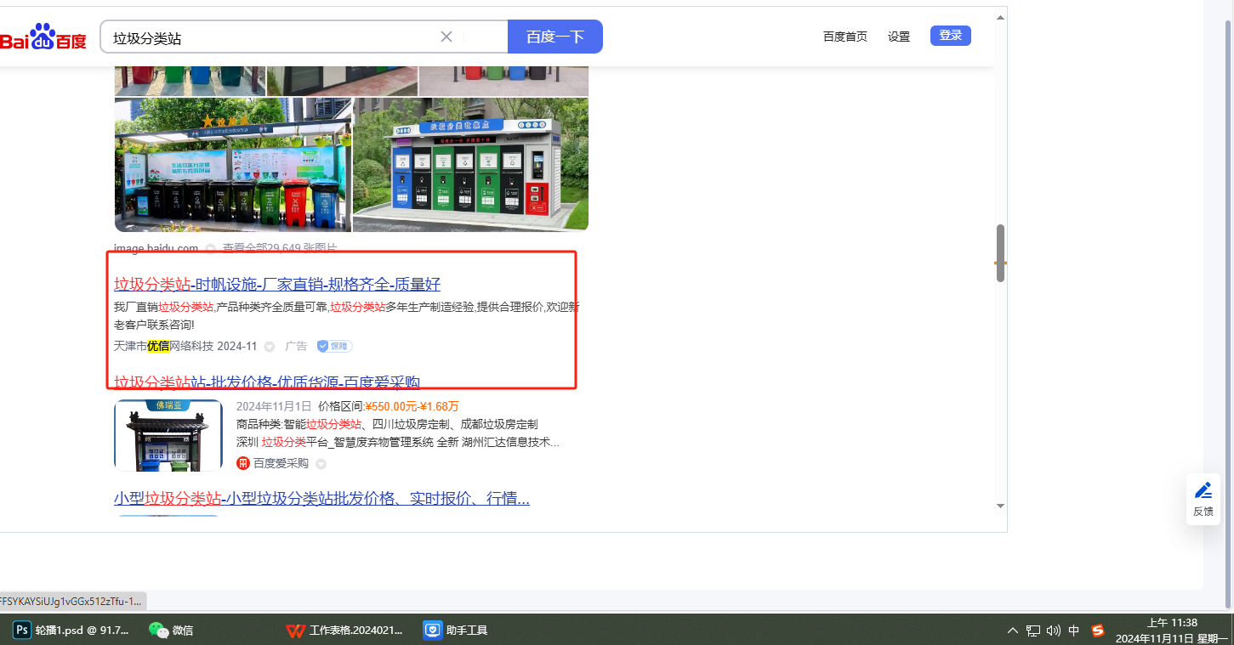1234x645 pixels.
Task: Click the volume icon in the system tray
Action: tap(1054, 631)
